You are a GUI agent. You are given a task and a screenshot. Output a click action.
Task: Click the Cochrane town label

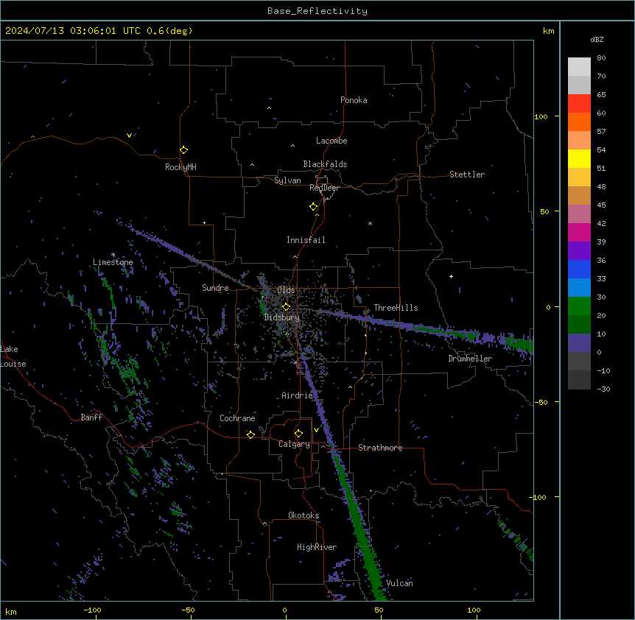pos(237,418)
